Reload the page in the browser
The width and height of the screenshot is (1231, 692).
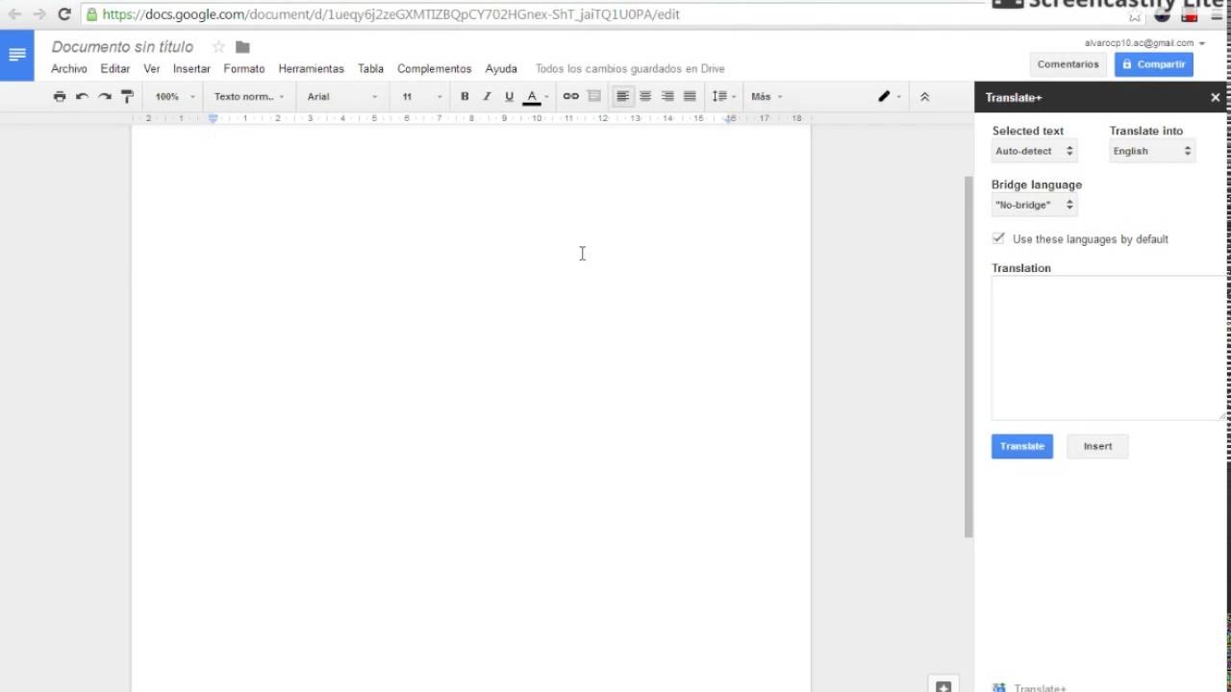point(64,14)
